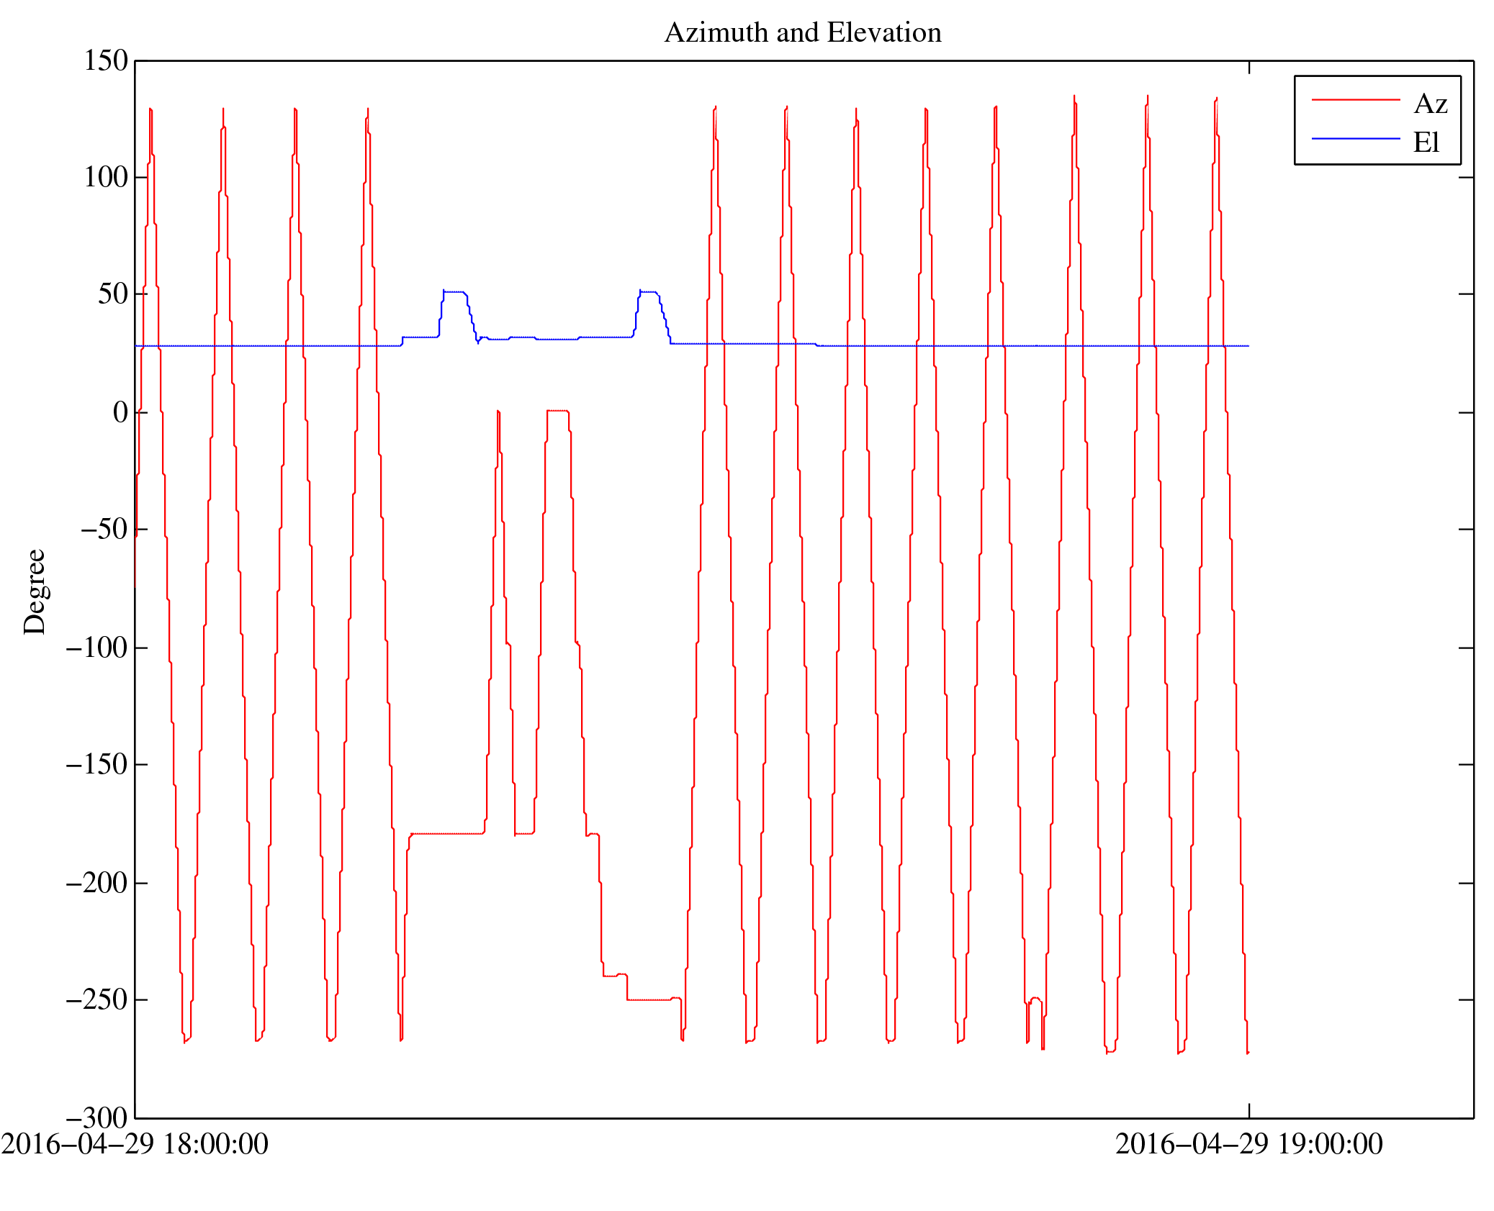Select the 'El' legend label
The height and width of the screenshot is (1211, 1494).
1425,142
